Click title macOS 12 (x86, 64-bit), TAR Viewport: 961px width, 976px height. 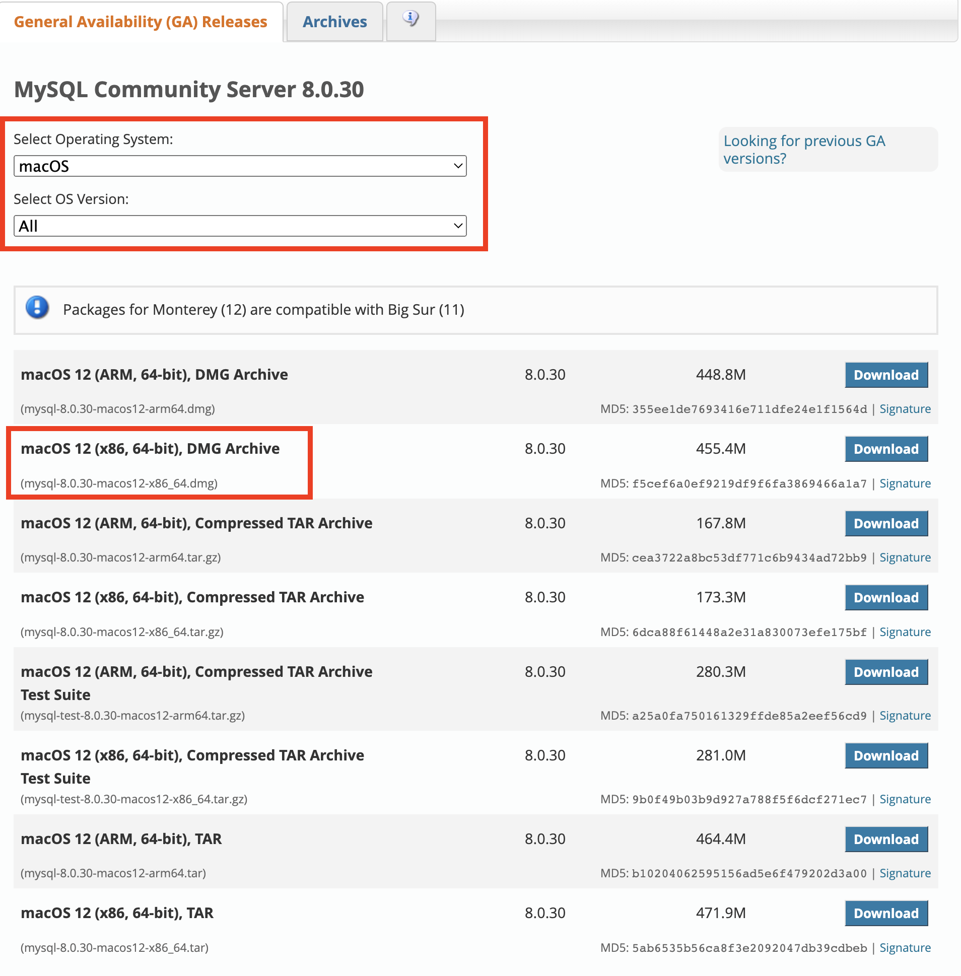pyautogui.click(x=117, y=914)
